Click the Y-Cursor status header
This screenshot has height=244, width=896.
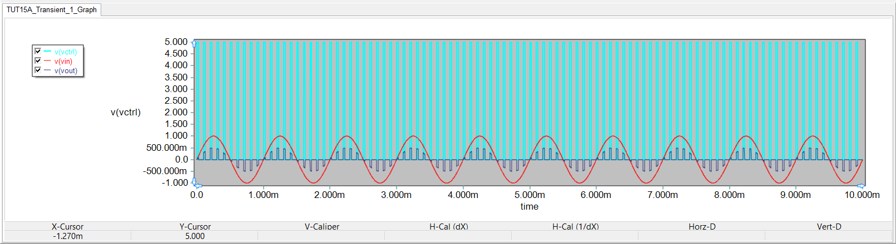tap(195, 226)
